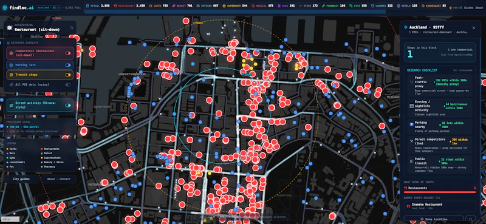Toggle Street activity (Strava-style) switch
Screen dimensions: 486x224
(68, 106)
